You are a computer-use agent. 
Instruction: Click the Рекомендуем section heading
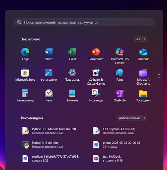32,118
